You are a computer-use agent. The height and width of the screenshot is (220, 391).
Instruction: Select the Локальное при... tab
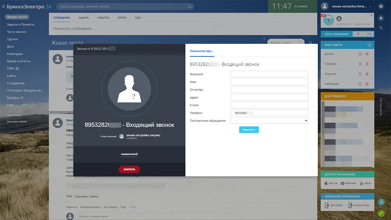tap(202, 51)
